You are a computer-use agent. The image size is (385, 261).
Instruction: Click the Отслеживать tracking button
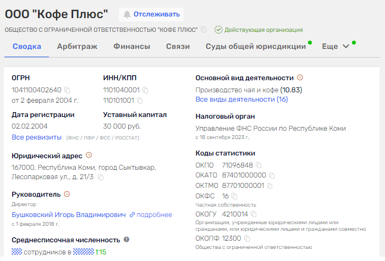pos(151,14)
